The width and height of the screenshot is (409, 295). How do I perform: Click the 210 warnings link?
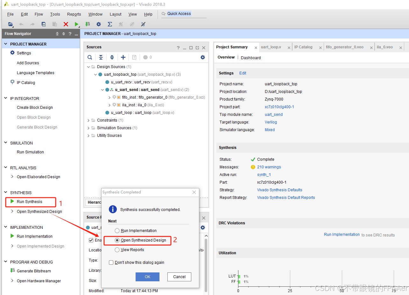click(x=269, y=167)
